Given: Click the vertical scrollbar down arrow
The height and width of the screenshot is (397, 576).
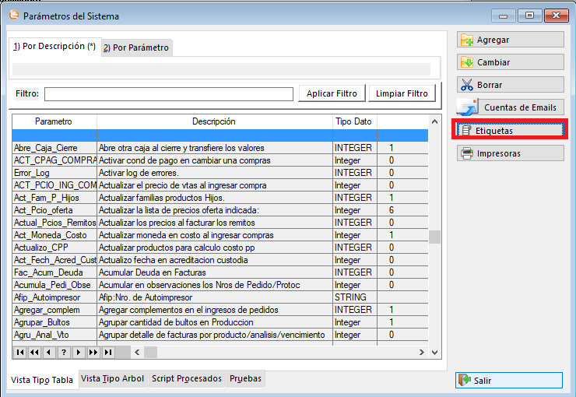Looking at the screenshot, I should coord(435,353).
